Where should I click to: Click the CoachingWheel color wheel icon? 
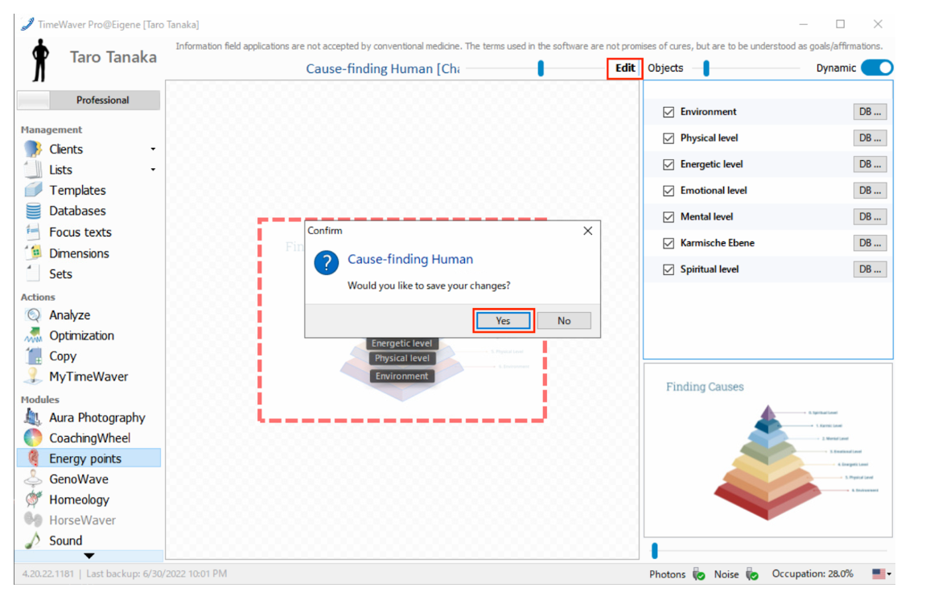click(x=33, y=438)
